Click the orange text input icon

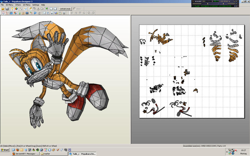pos(23,13)
